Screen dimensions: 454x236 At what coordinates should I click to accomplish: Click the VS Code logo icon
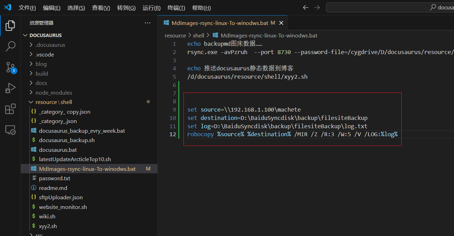8,7
